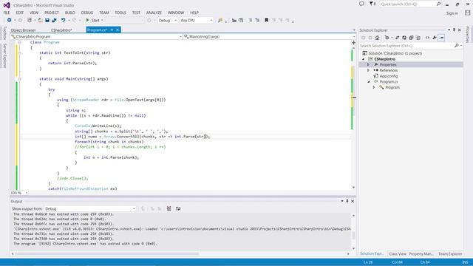Pin the Output panel with auto-hide pushpin
The height and width of the screenshot is (266, 473).
point(347,201)
